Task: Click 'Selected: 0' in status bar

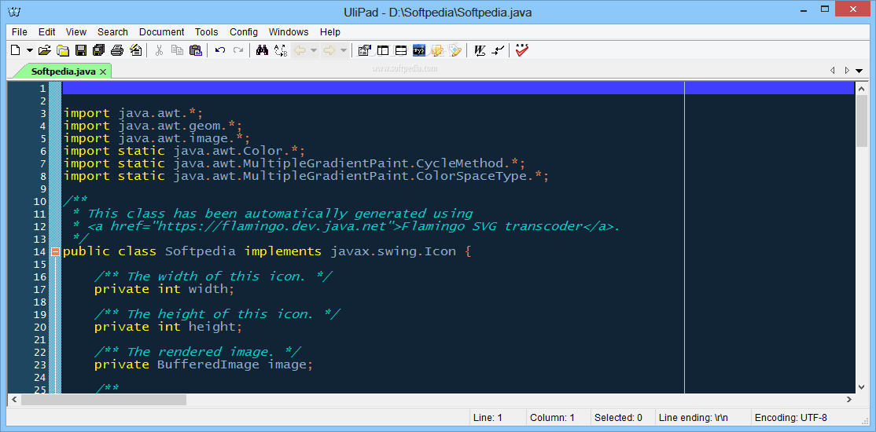Action: point(618,418)
